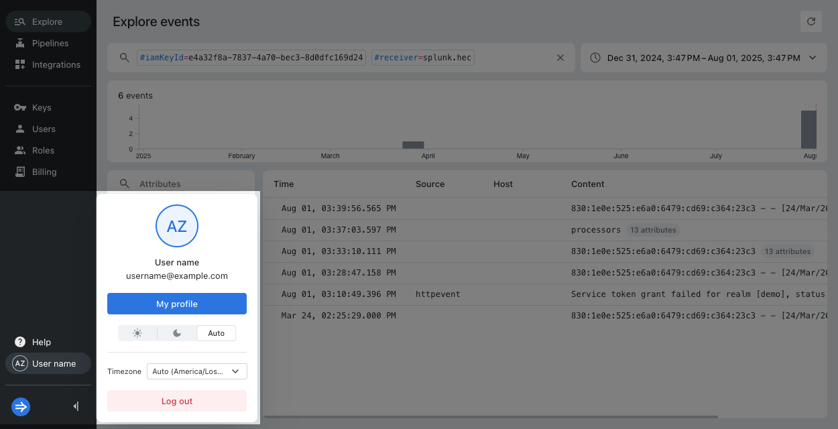Screen dimensions: 838x429
Task: Click the Service token grant failed message
Action: [698, 294]
